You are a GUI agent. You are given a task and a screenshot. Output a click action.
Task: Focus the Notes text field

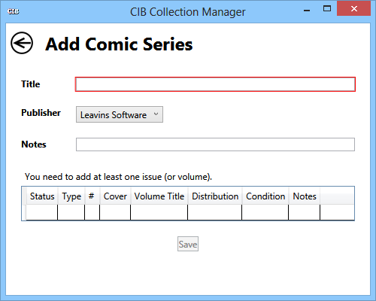click(215, 144)
